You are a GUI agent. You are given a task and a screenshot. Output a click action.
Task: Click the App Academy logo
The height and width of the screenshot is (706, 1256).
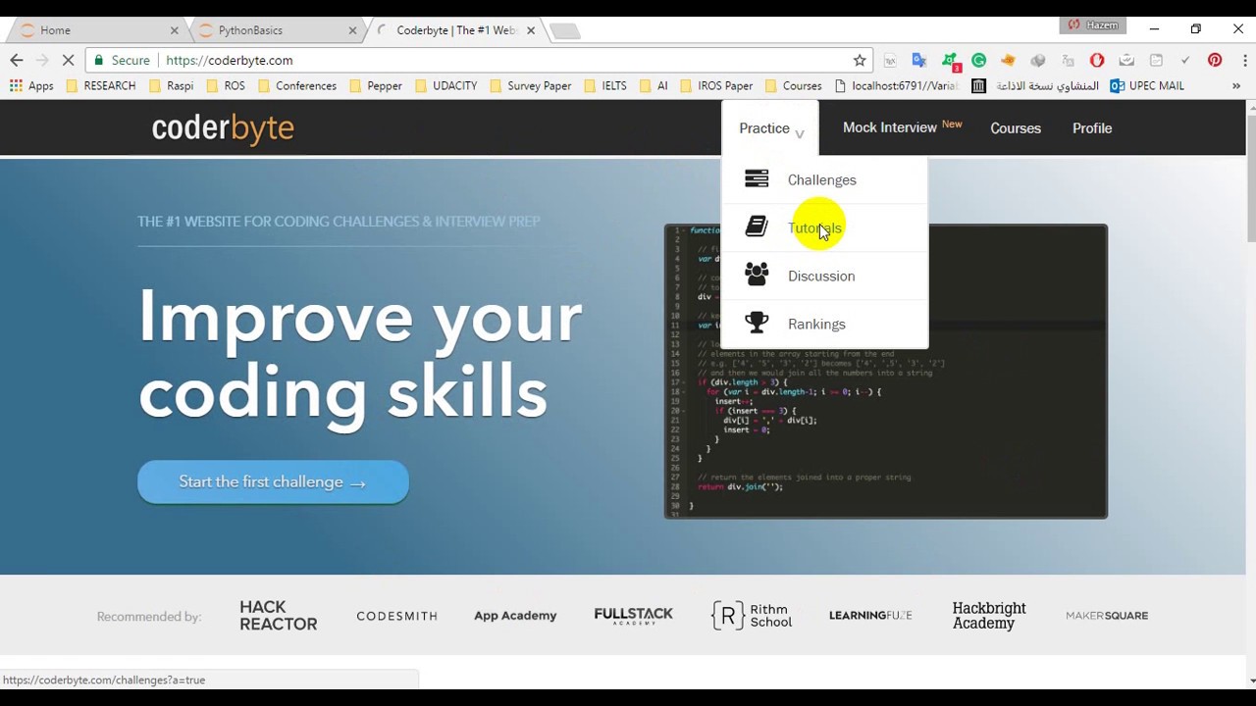click(x=515, y=616)
